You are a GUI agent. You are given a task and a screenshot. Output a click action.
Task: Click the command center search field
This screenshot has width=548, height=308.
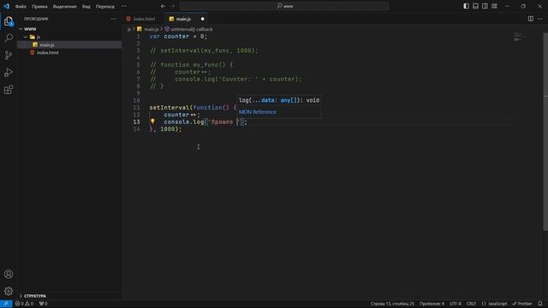[284, 6]
